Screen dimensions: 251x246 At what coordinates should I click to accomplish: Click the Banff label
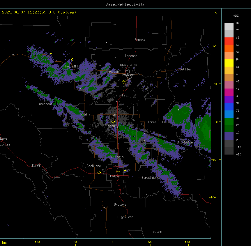coord(36,166)
